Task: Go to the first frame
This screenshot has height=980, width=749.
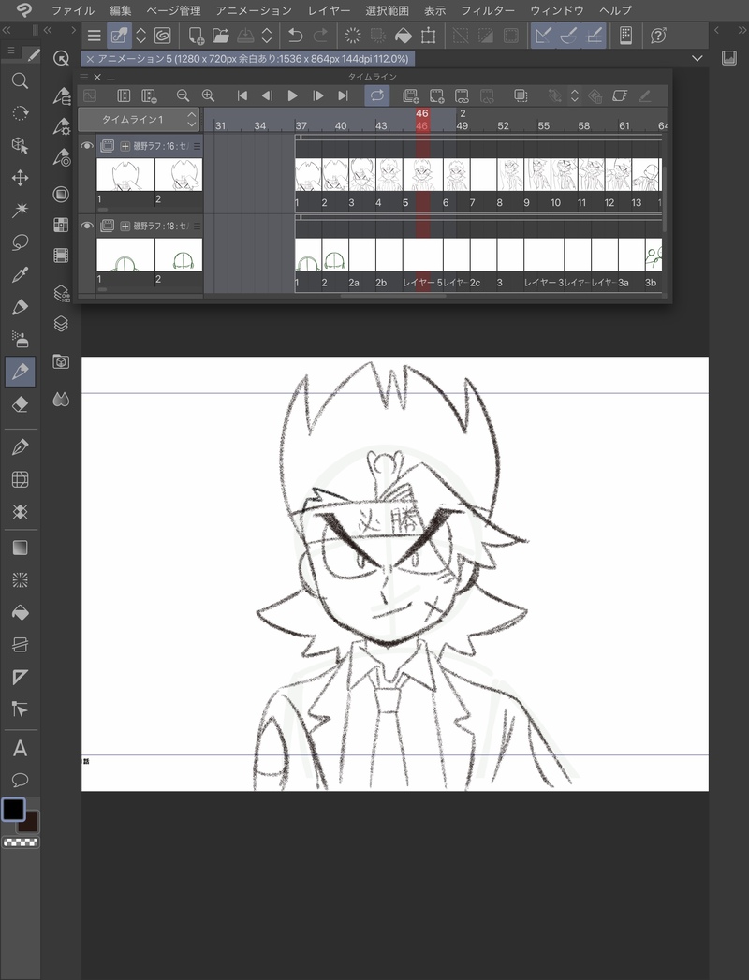Action: point(242,95)
